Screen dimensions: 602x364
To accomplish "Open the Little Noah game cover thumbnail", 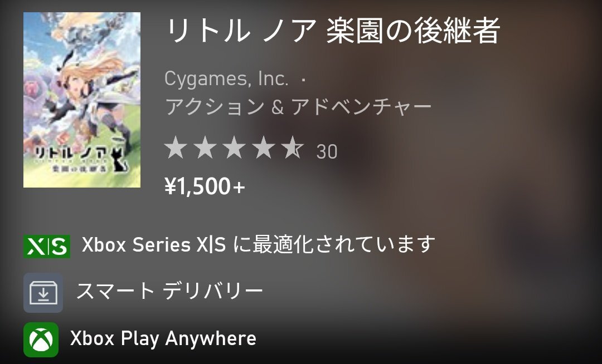I will pos(82,100).
